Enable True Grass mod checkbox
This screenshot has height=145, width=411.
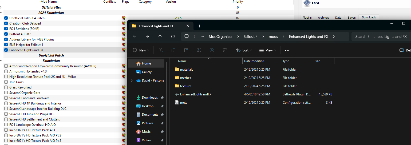[x=6, y=82]
